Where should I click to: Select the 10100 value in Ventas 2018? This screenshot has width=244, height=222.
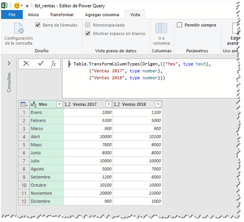(x=137, y=137)
